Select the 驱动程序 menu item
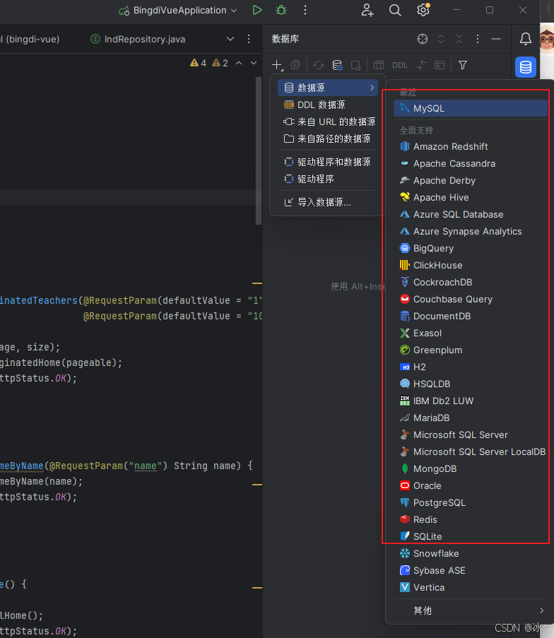Image resolution: width=554 pixels, height=638 pixels. tap(328, 179)
